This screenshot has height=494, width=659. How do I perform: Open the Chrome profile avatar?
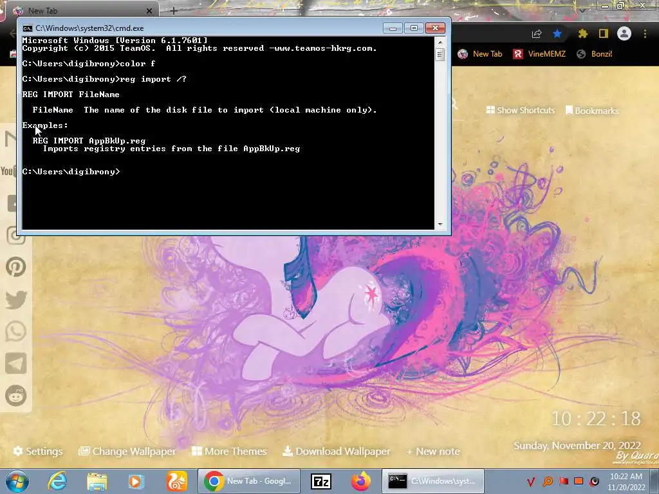click(624, 33)
